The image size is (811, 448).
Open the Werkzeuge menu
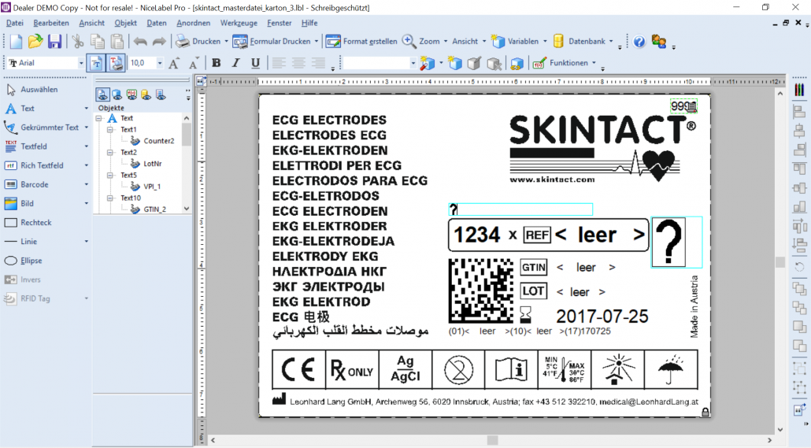tap(239, 23)
